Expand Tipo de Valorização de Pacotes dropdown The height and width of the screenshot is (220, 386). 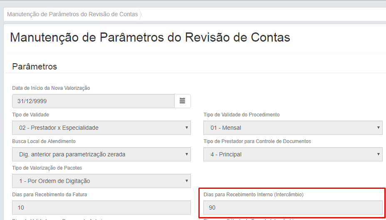click(x=101, y=181)
